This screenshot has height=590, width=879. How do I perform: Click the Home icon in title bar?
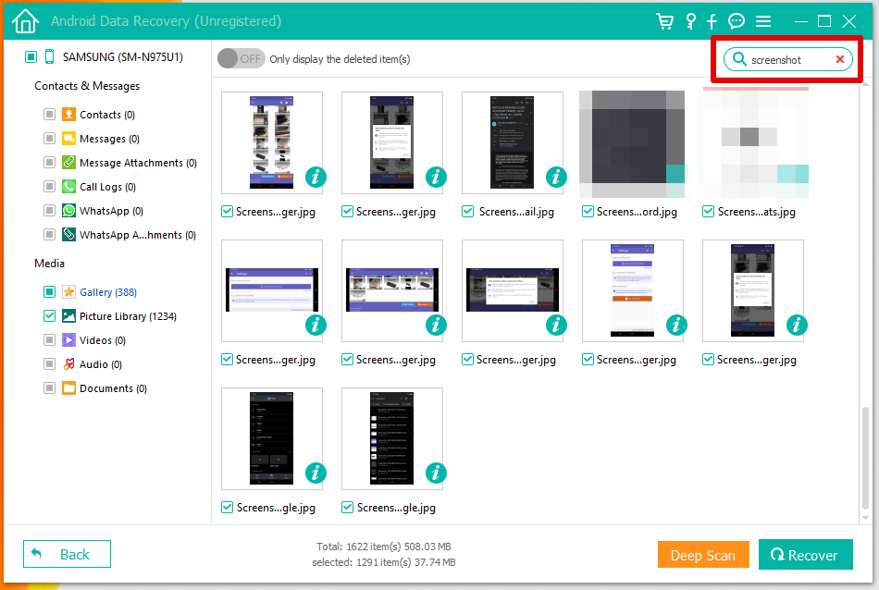(x=26, y=20)
